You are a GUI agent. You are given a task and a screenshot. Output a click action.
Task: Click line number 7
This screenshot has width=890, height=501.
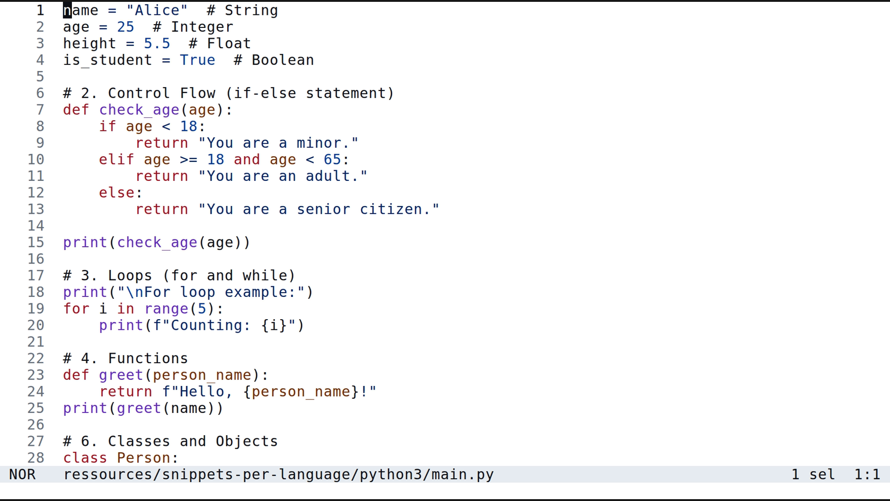pyautogui.click(x=40, y=109)
